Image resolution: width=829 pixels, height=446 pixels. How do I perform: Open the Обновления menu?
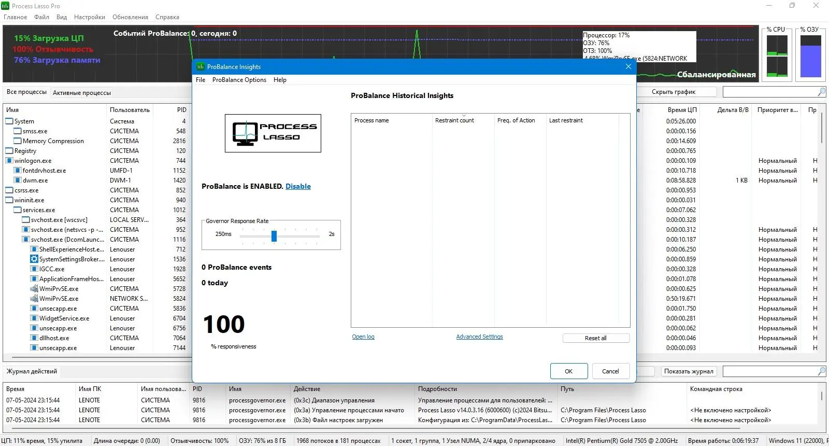click(131, 17)
